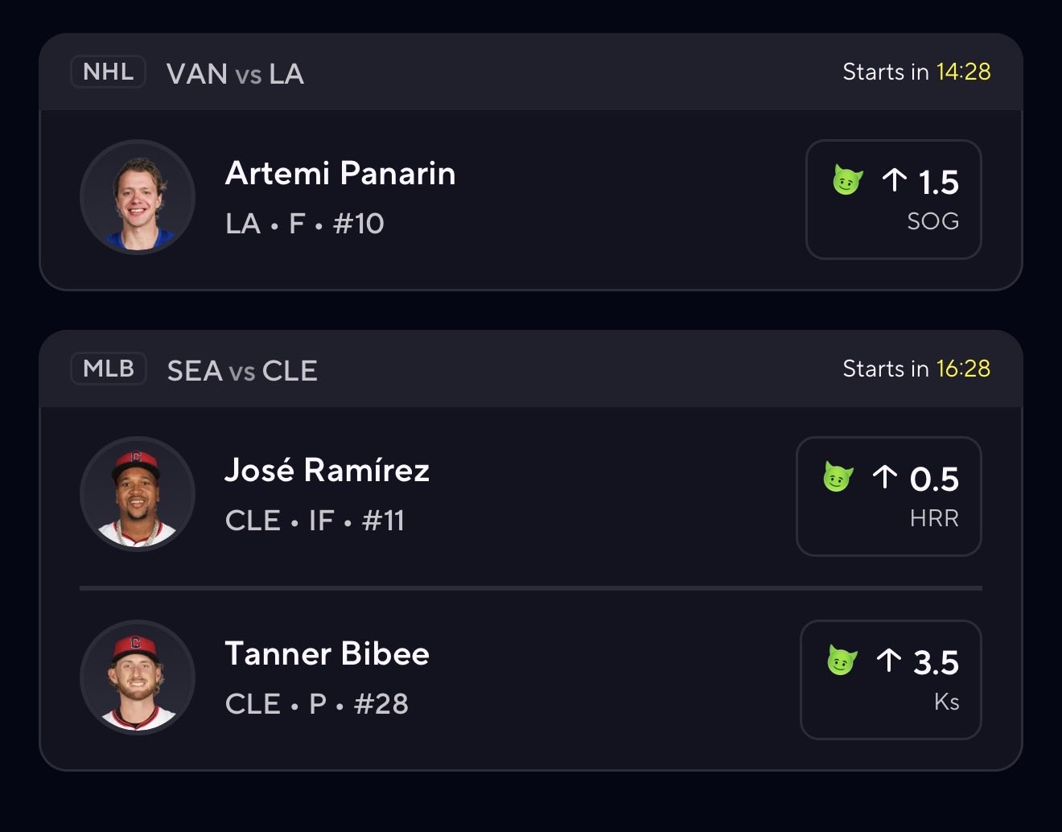The height and width of the screenshot is (832, 1062).
Task: Click the Artemi Panarin name
Action: coord(340,173)
